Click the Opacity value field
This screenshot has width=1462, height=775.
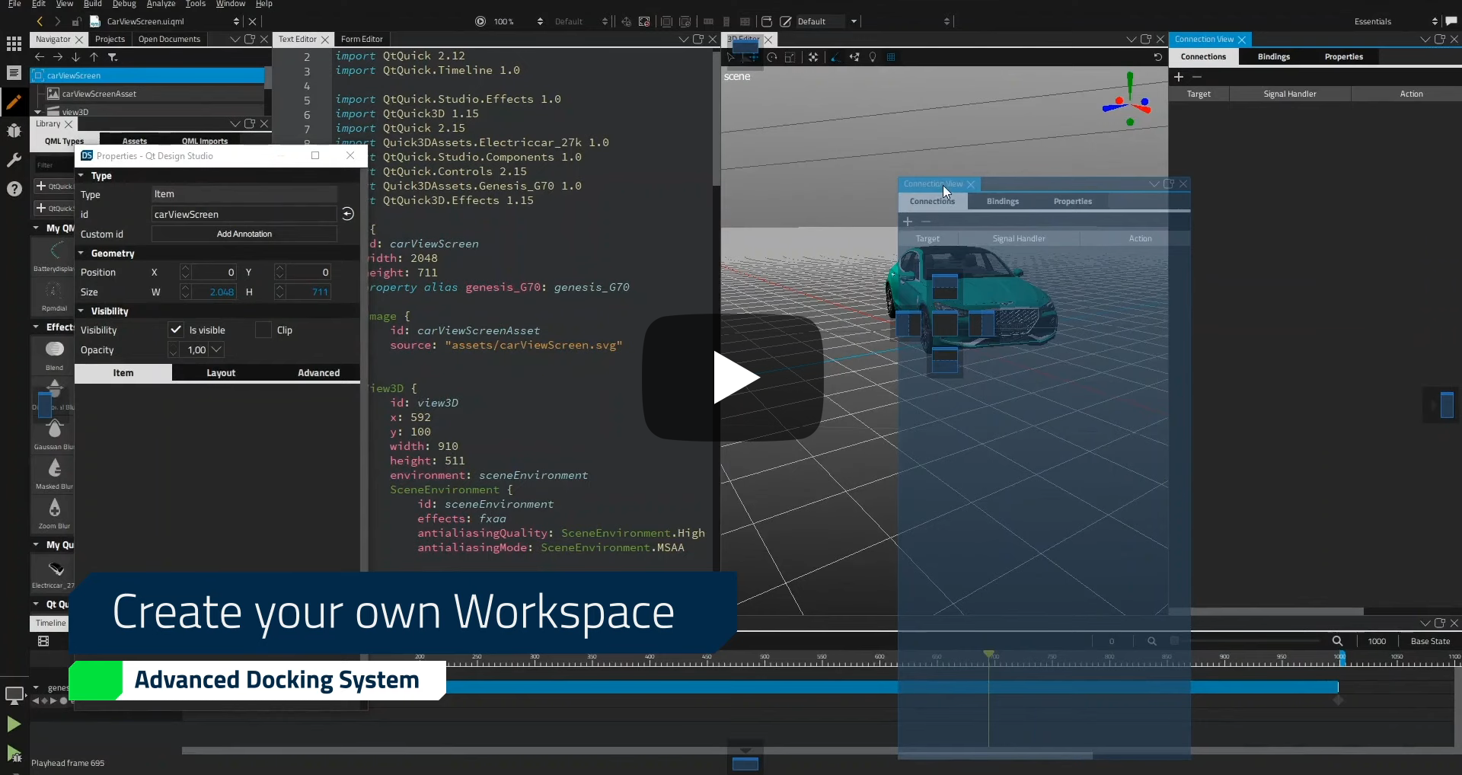coord(196,350)
